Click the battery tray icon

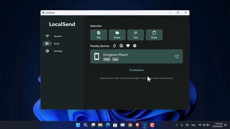208,125
